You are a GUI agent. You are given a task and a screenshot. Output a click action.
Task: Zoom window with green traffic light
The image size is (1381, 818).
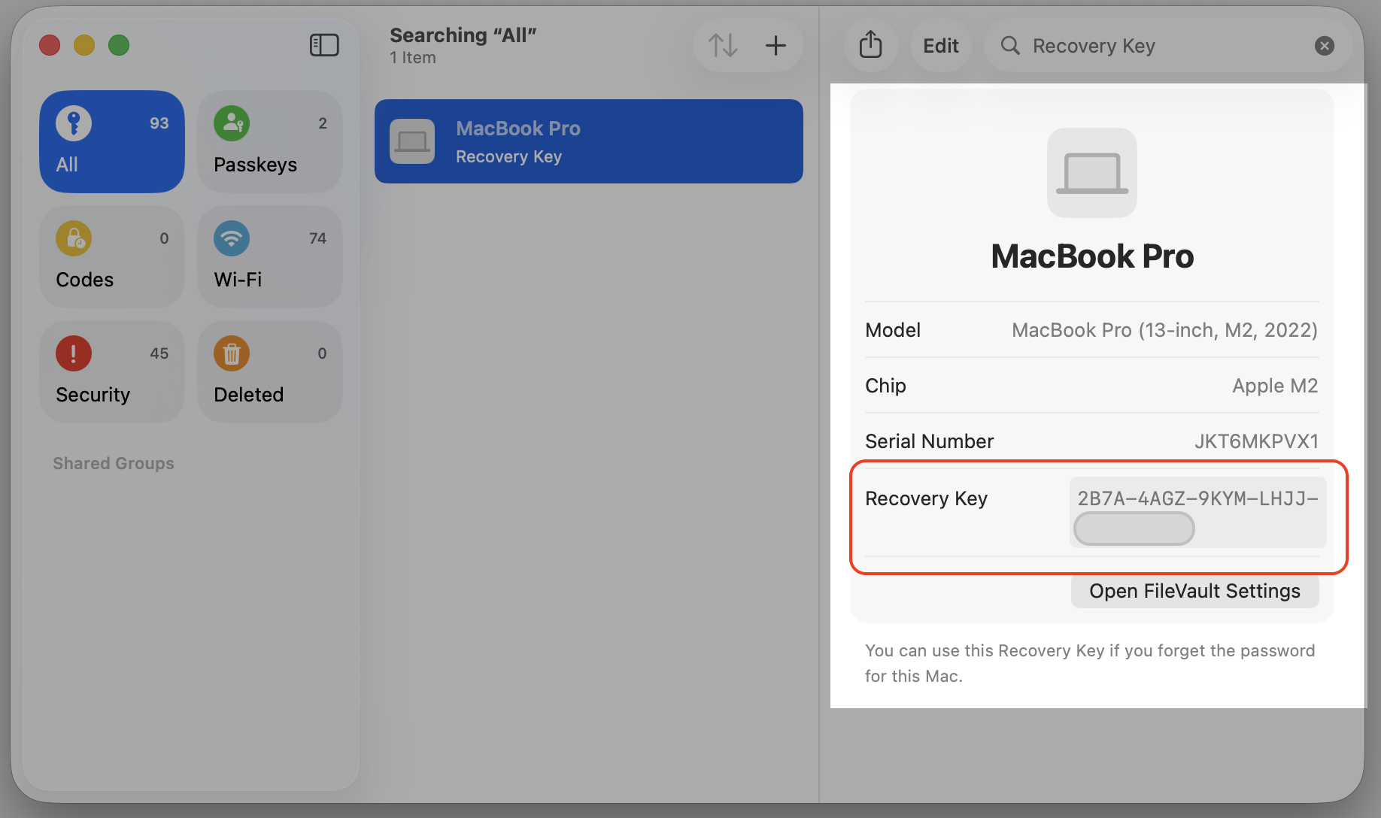(x=119, y=45)
